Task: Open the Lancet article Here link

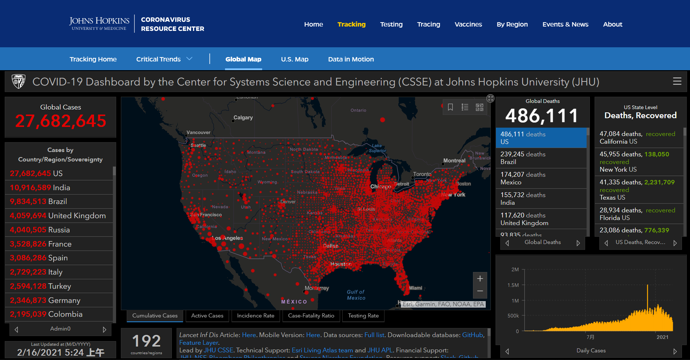Action: click(249, 335)
